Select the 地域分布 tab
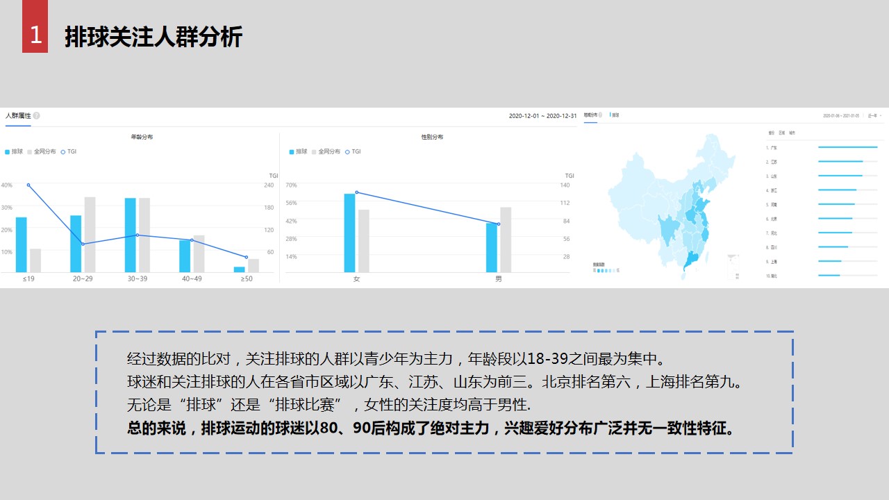The image size is (889, 500). tap(590, 115)
